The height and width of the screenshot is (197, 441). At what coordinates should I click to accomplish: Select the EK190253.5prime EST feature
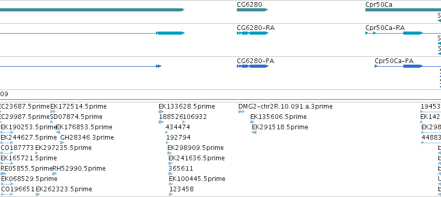pyautogui.click(x=7, y=132)
